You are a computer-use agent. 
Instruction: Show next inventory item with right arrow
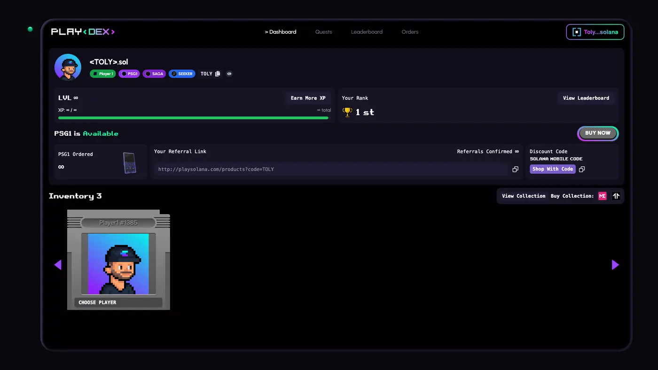615,265
